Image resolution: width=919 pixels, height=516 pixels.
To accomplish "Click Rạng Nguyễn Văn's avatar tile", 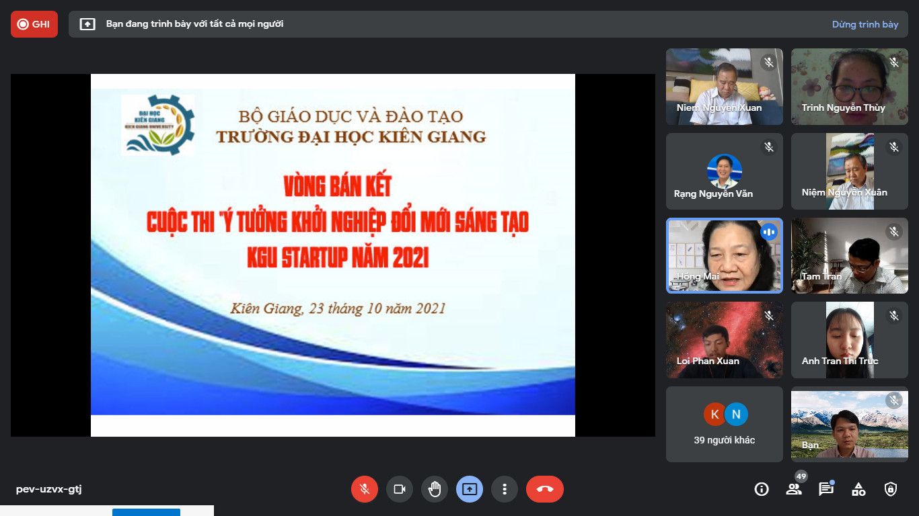I will 724,171.
